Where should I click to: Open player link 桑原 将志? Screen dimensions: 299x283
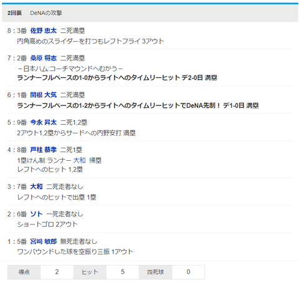pyautogui.click(x=44, y=58)
